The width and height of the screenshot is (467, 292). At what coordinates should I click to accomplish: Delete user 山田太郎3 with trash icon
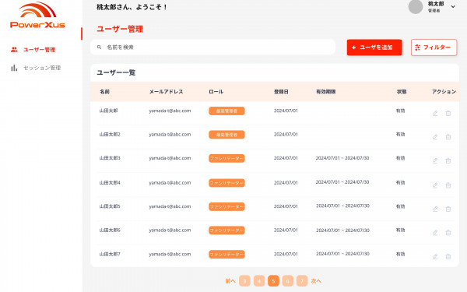pos(448,161)
